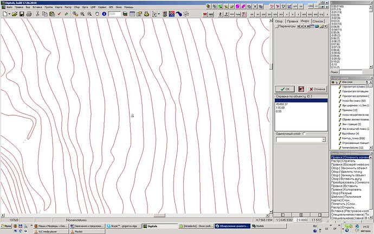
Task: Click the table grid icon
Action: click(x=132, y=14)
